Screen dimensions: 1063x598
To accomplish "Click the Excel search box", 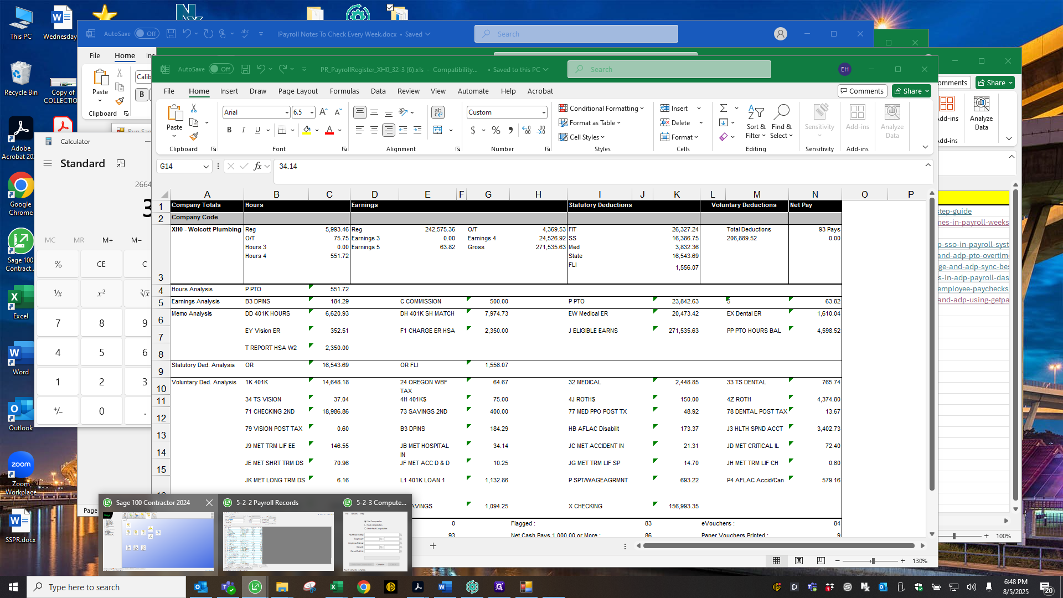I will pyautogui.click(x=669, y=69).
